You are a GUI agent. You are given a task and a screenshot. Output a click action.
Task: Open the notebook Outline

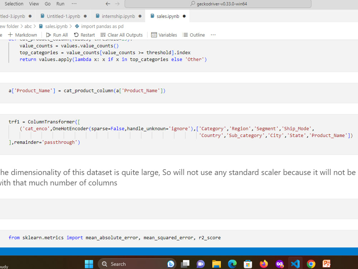pos(194,35)
